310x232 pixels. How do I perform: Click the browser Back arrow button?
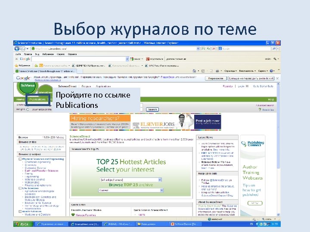pyautogui.click(x=17, y=49)
